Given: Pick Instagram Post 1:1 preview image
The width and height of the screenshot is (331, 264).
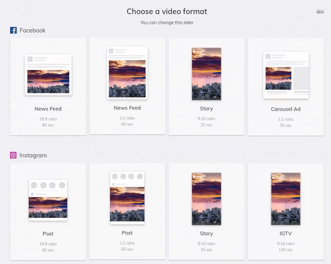Looking at the screenshot, I should pyautogui.click(x=127, y=198).
